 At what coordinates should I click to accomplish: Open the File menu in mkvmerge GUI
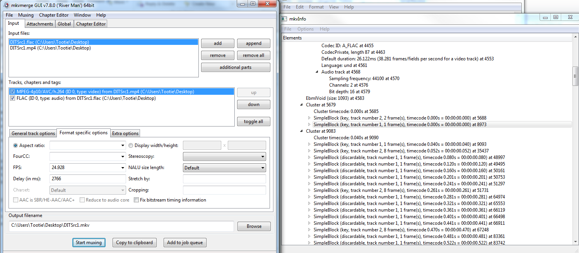tap(9, 15)
